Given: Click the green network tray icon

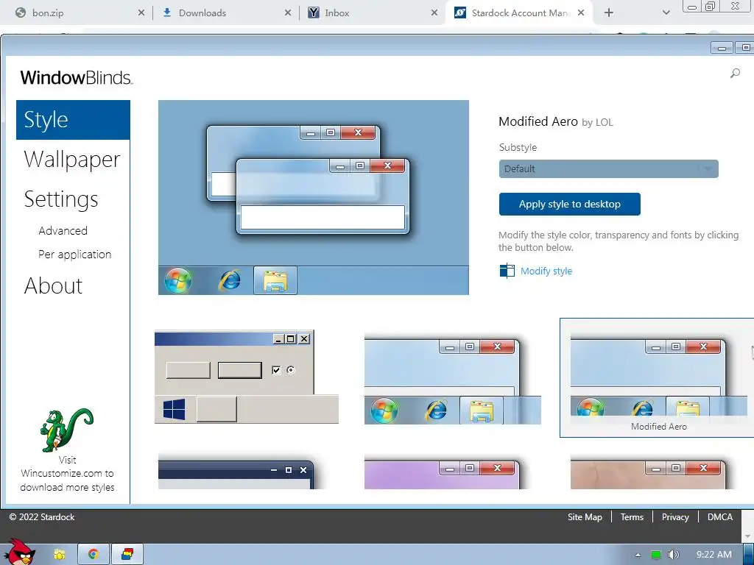Looking at the screenshot, I should click(655, 555).
